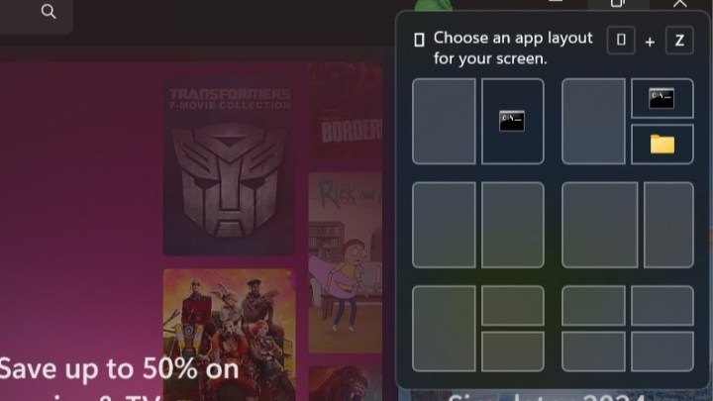Screen dimensions: 713x401
Task: Click the Save up to 50% promotion text
Action: (119, 368)
